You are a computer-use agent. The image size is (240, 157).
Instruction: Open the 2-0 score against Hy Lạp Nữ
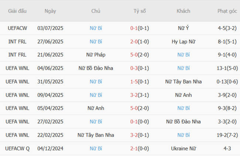point(135,41)
